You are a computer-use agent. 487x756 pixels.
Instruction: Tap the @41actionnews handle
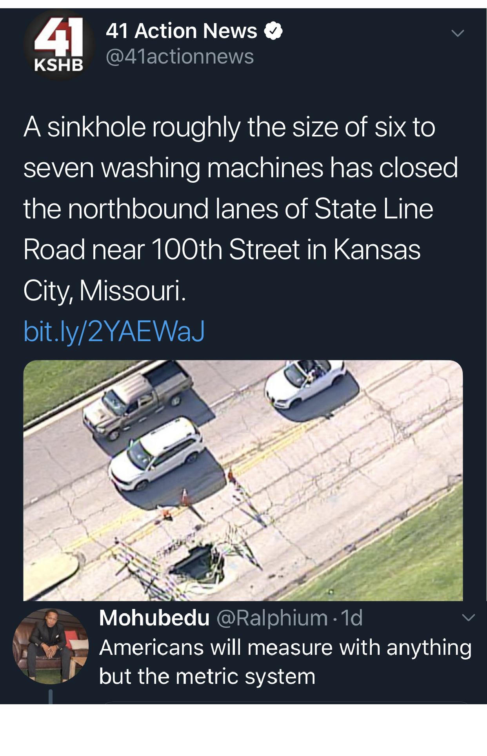pyautogui.click(x=180, y=56)
